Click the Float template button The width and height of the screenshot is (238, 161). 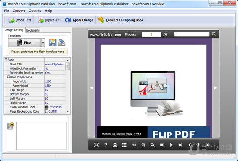(24, 43)
